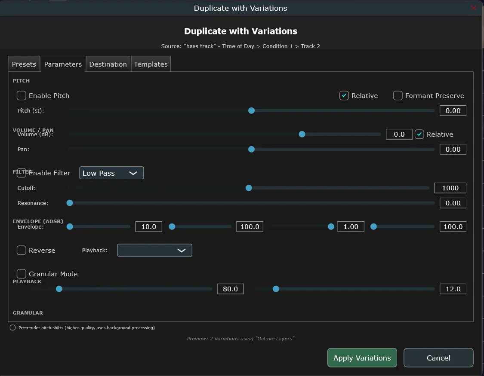Uncheck Relative option next to Volume

click(419, 134)
